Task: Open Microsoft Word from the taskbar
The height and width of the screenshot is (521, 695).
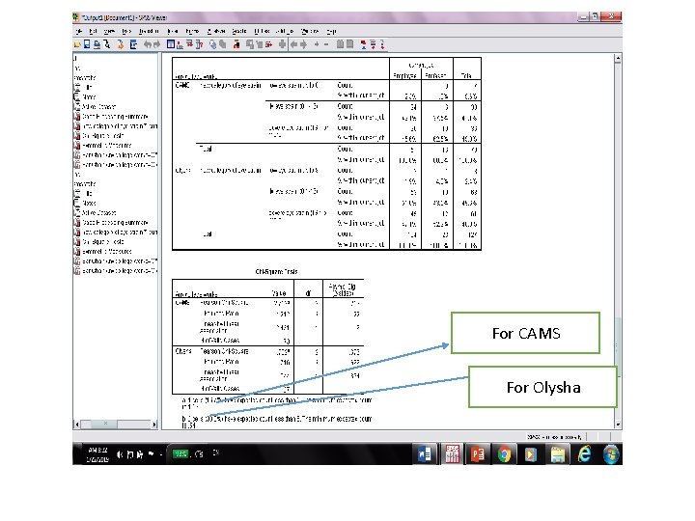Action: pyautogui.click(x=424, y=454)
